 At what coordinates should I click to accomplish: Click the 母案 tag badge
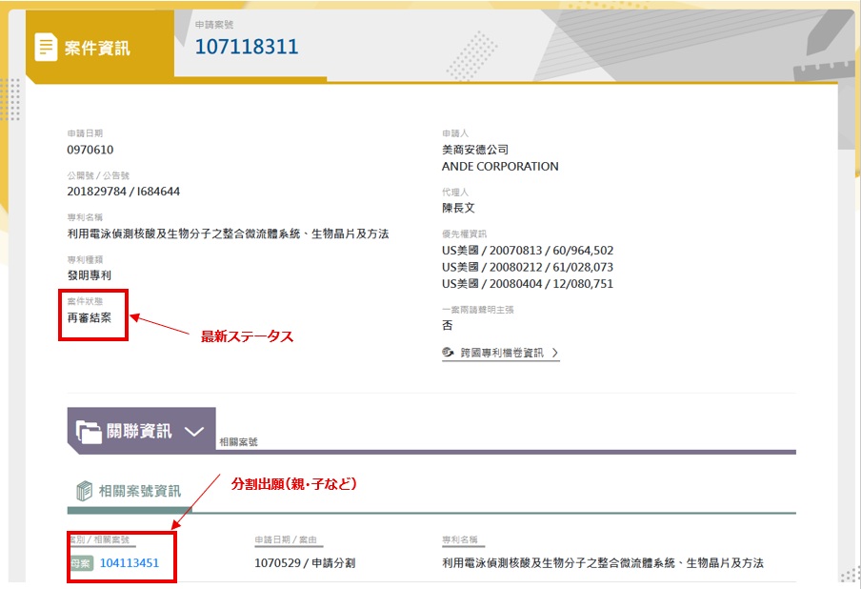[82, 563]
